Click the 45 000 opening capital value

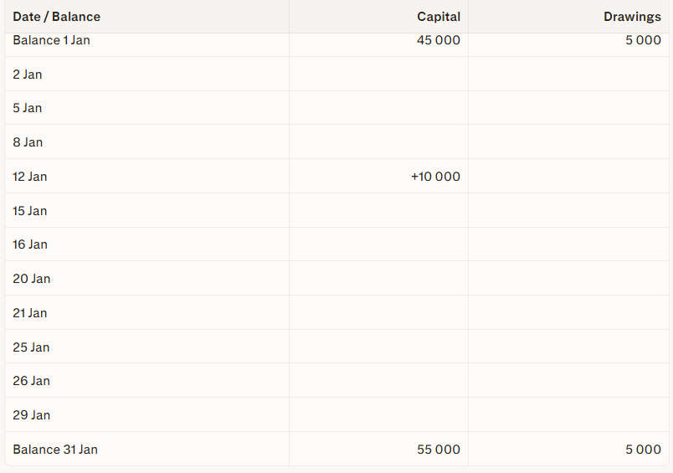pos(438,40)
